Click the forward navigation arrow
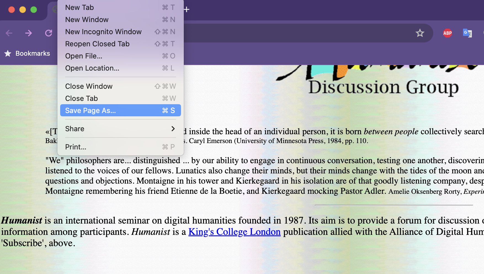Image resolution: width=484 pixels, height=274 pixels. 29,33
